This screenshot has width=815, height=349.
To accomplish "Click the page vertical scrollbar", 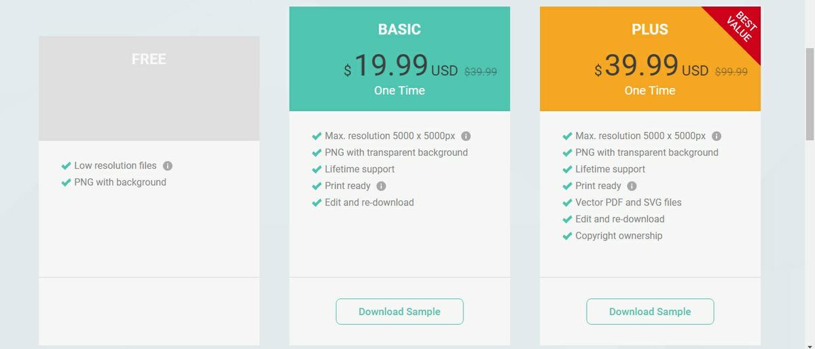I will click(x=810, y=95).
